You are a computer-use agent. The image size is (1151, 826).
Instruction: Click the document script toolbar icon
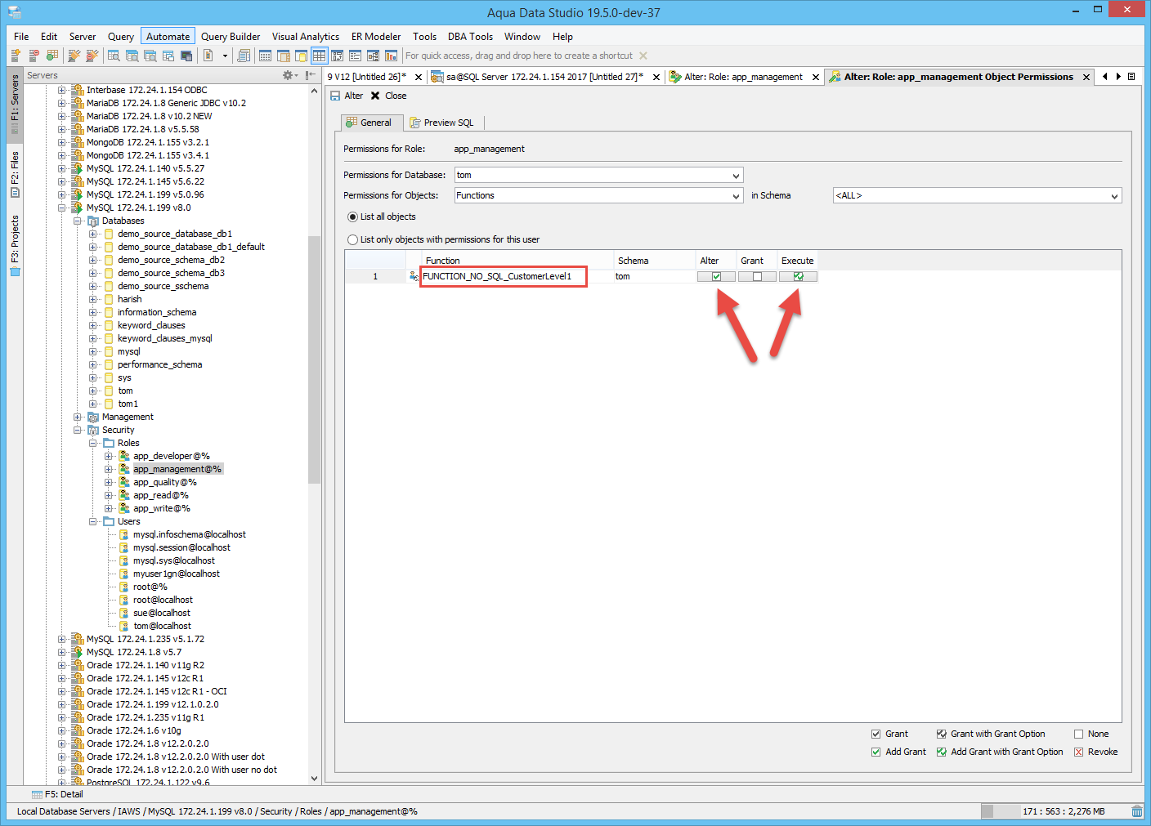(x=208, y=56)
